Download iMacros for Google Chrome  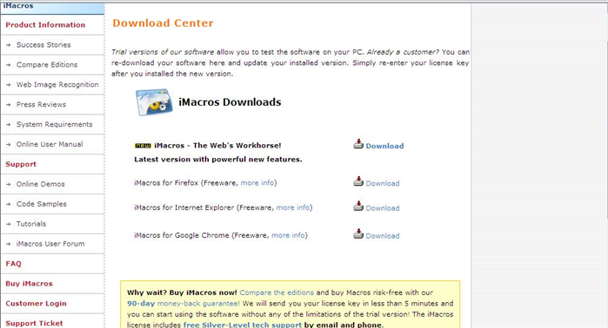pos(383,236)
